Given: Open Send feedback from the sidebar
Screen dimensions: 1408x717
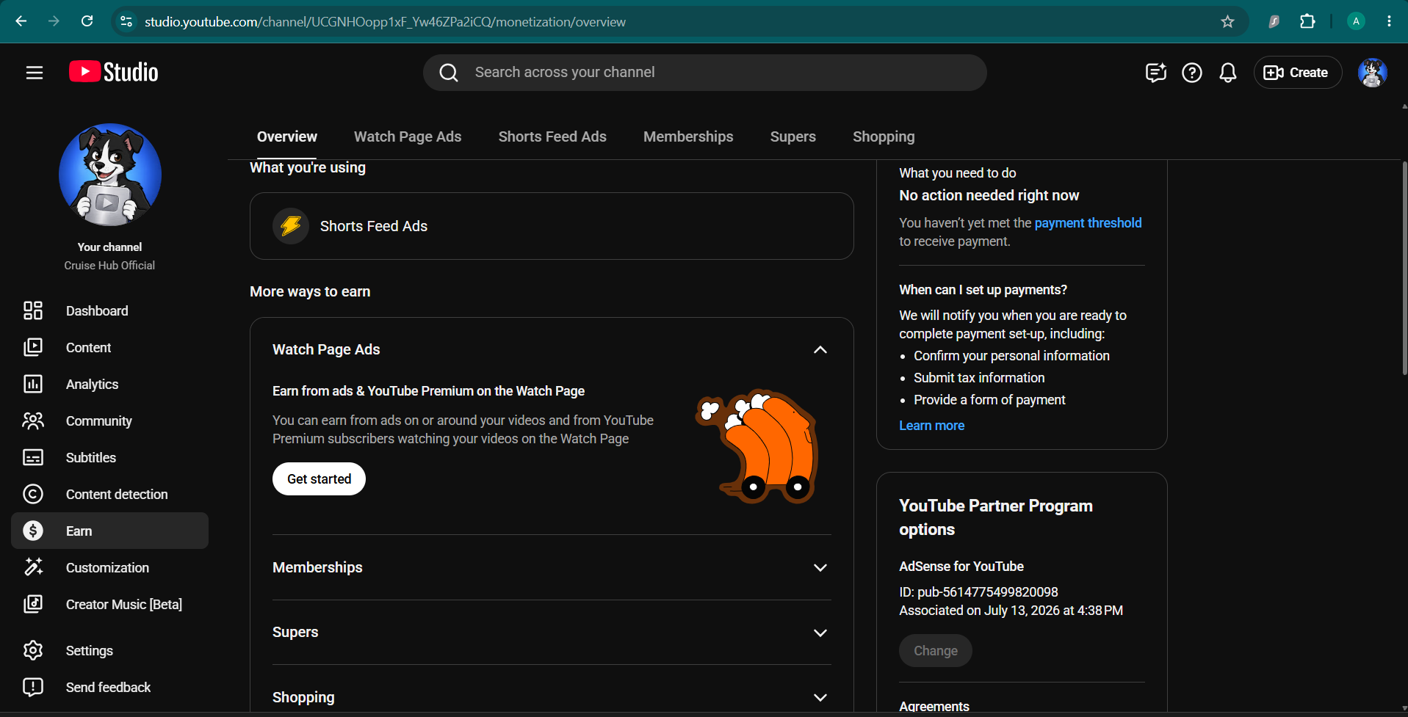Looking at the screenshot, I should click(x=109, y=687).
